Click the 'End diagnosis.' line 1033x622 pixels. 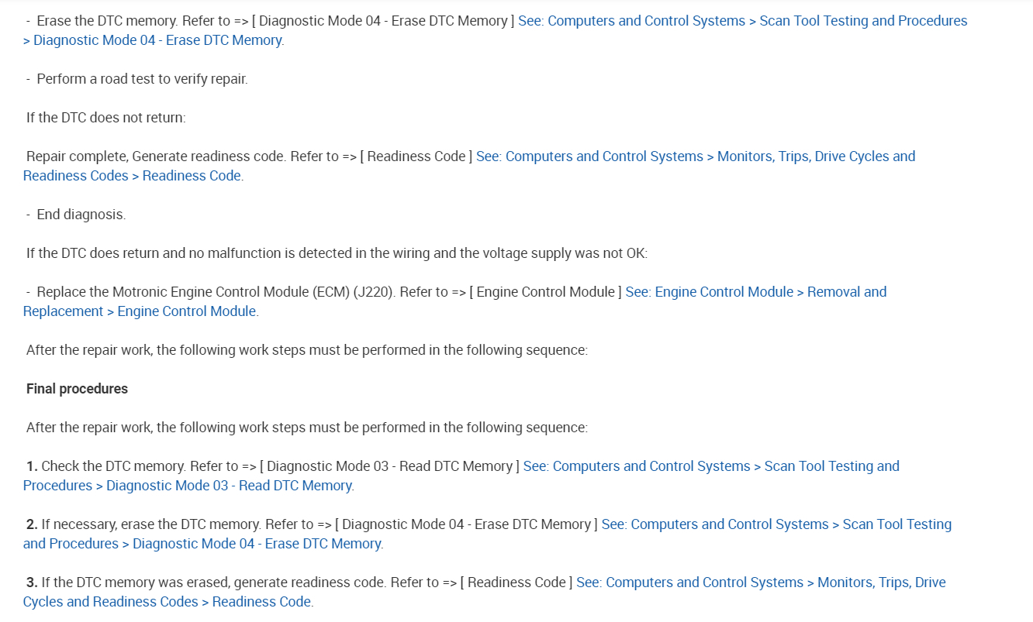pyautogui.click(x=81, y=215)
